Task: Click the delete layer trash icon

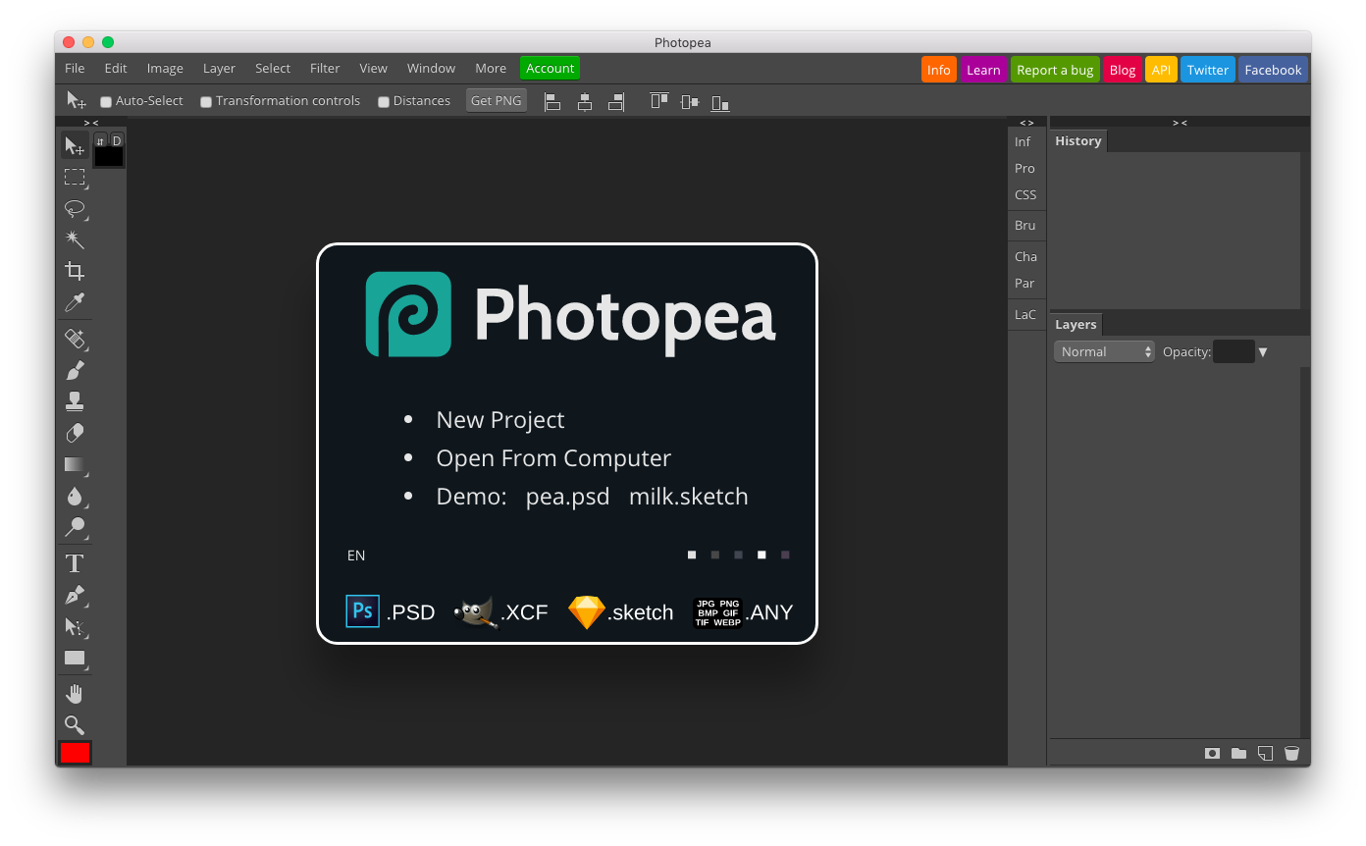Action: pyautogui.click(x=1291, y=753)
